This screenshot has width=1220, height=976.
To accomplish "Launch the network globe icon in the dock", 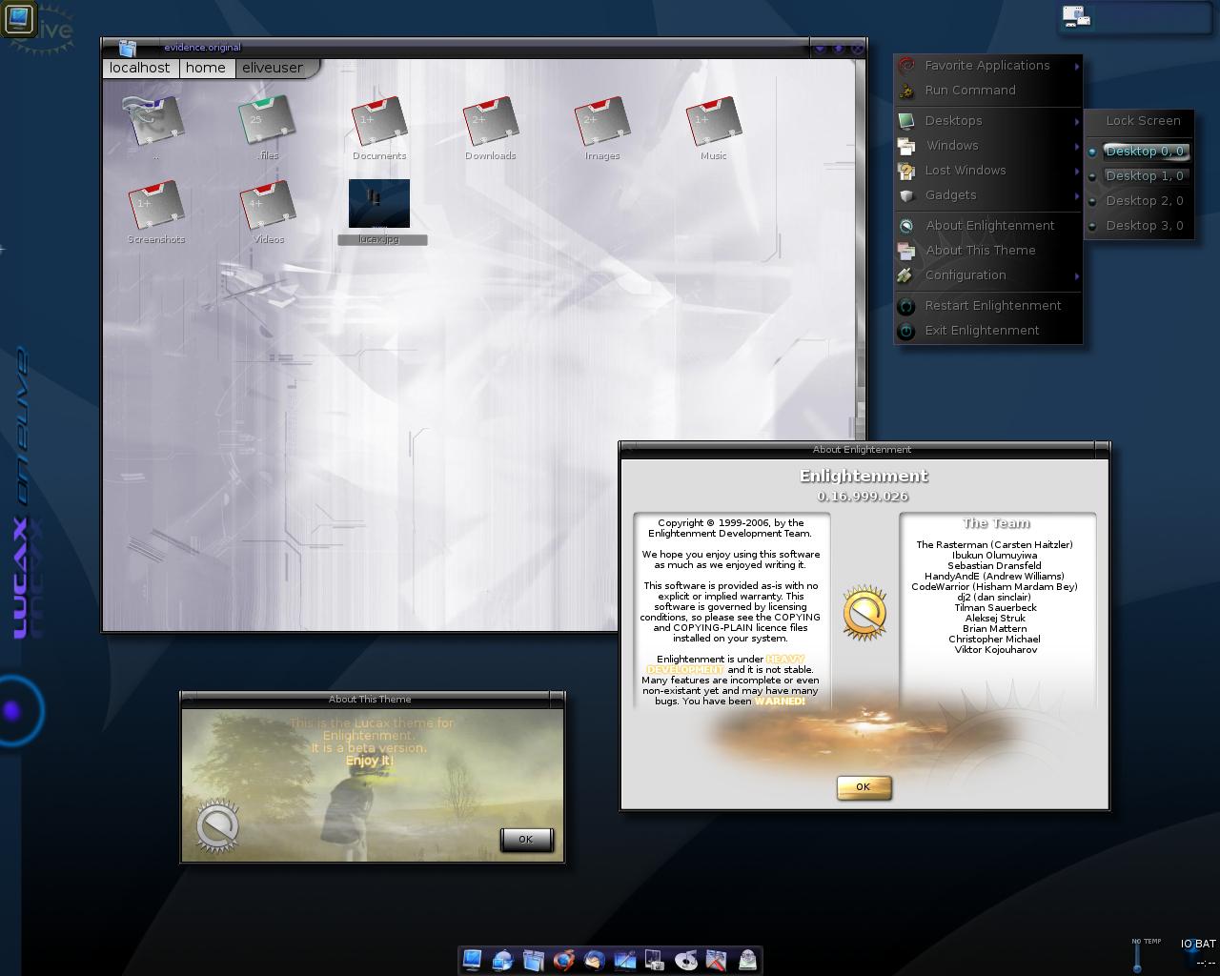I will [502, 961].
